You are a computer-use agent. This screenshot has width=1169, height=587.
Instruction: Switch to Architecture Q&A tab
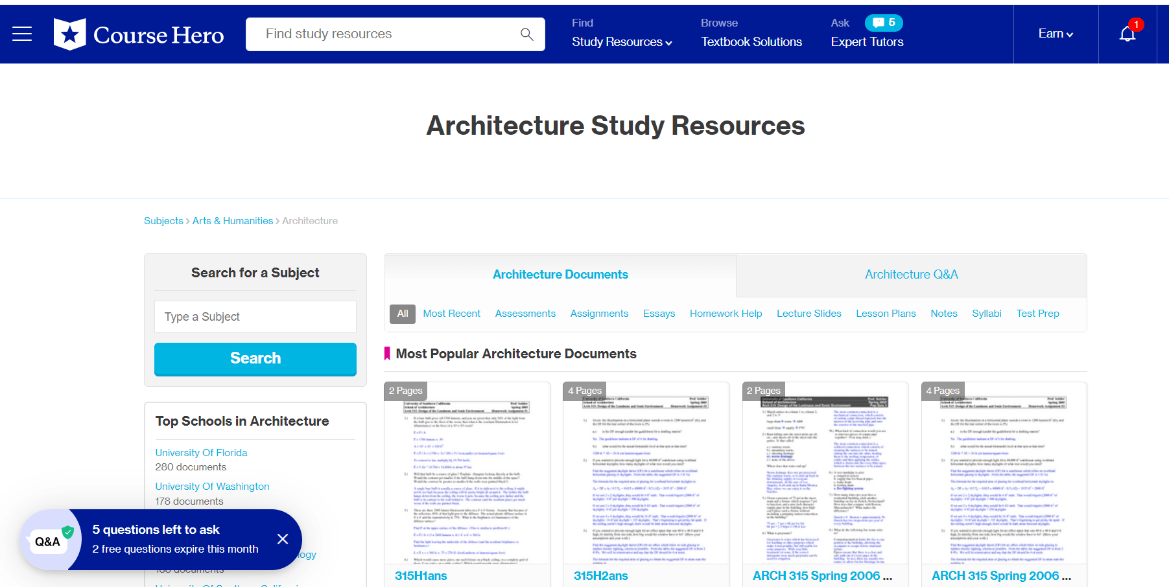point(912,275)
